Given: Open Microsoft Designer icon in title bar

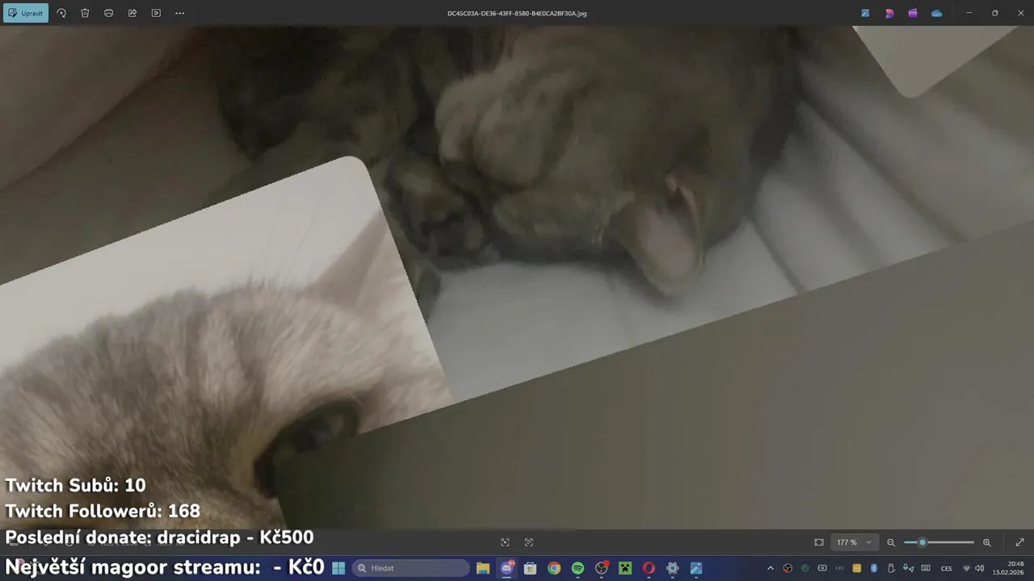Looking at the screenshot, I should pyautogui.click(x=889, y=13).
